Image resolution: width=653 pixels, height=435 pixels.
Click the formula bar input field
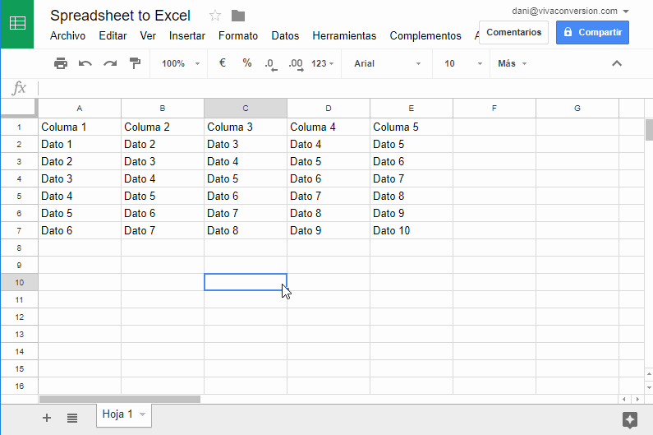point(329,88)
